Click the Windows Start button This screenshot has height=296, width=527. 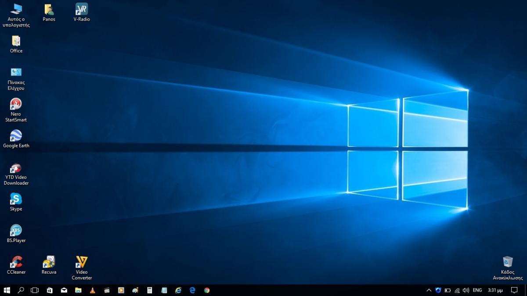[x=7, y=290]
